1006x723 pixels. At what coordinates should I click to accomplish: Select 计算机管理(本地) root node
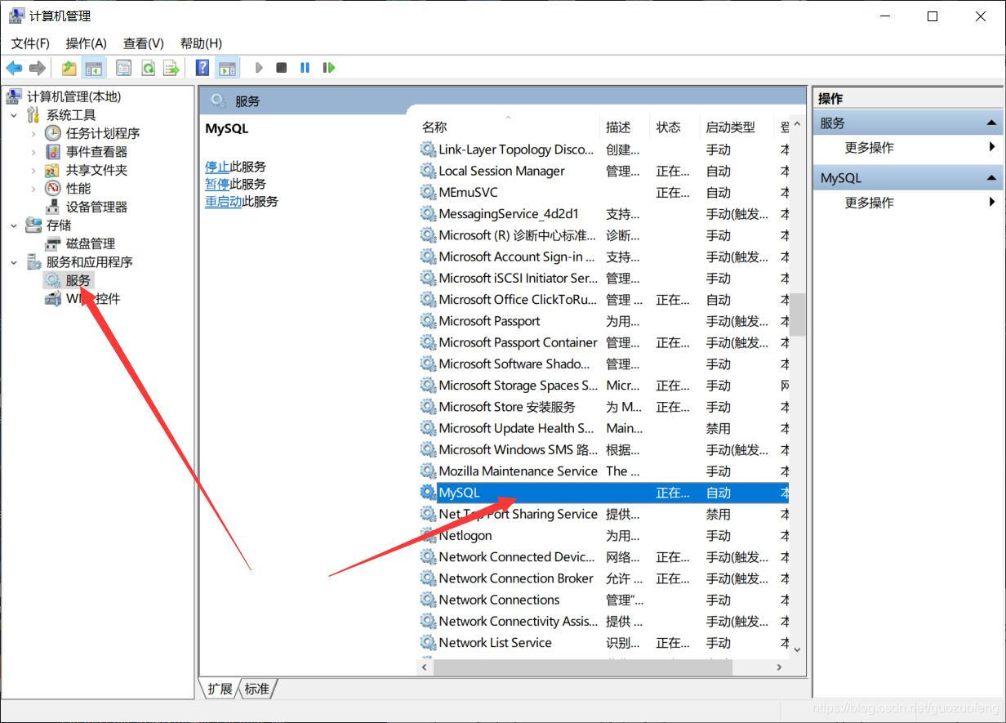click(73, 96)
